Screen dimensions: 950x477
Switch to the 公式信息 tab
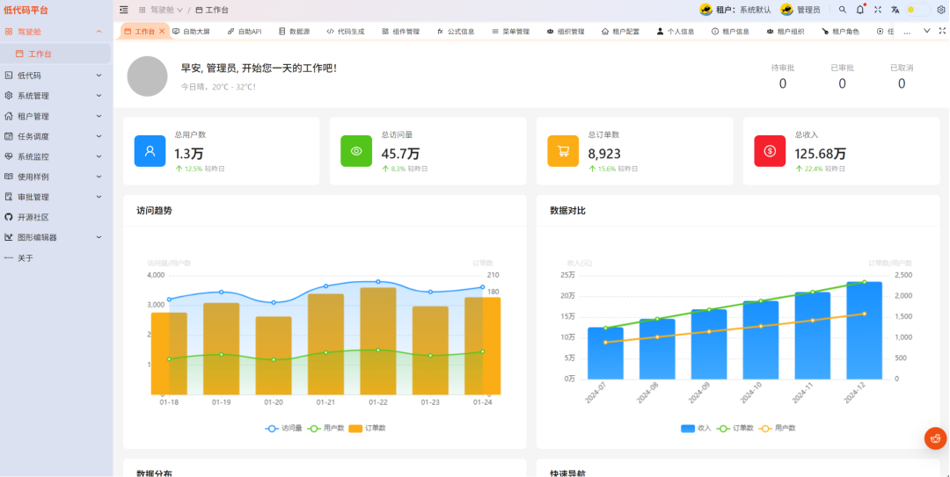[456, 32]
